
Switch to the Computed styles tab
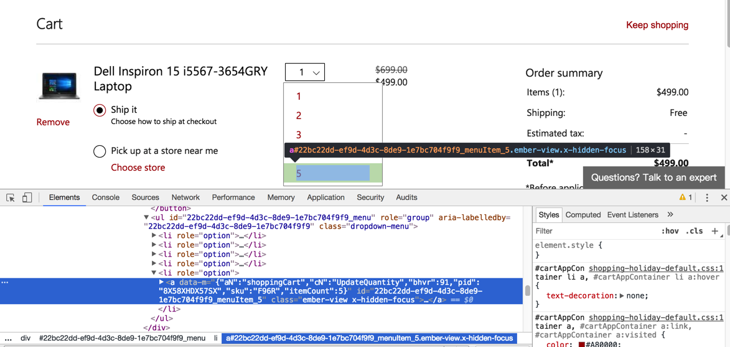(x=583, y=215)
